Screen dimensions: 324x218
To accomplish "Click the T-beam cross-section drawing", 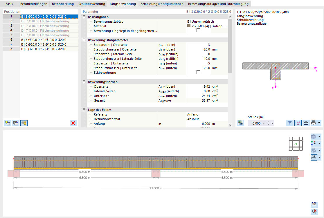I will tap(276, 71).
